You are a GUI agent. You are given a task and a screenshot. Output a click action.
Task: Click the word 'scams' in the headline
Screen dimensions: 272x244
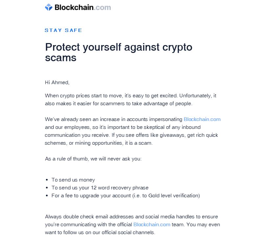(61, 58)
